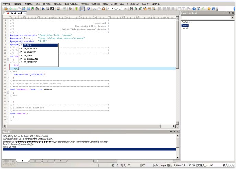Open the SELECT_BY_TIC dropdown in toolbar
Image resolution: width=237 pixels, height=169 pixels.
pyautogui.click(x=125, y=8)
